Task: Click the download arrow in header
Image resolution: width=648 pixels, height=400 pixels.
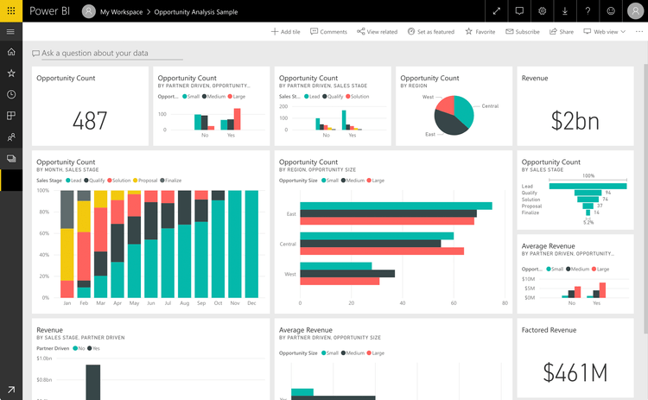Action: pyautogui.click(x=566, y=11)
